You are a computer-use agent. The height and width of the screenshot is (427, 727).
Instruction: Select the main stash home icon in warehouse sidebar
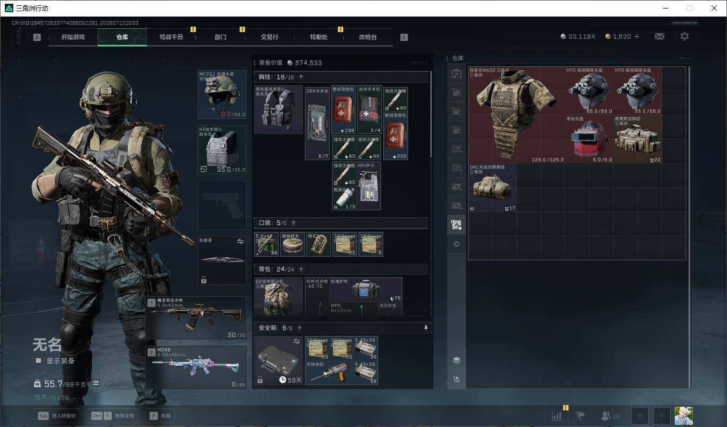(x=456, y=74)
